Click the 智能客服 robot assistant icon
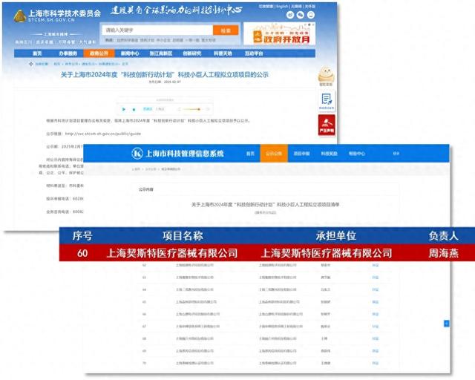Screen dimensions: 475x380 [x=326, y=76]
